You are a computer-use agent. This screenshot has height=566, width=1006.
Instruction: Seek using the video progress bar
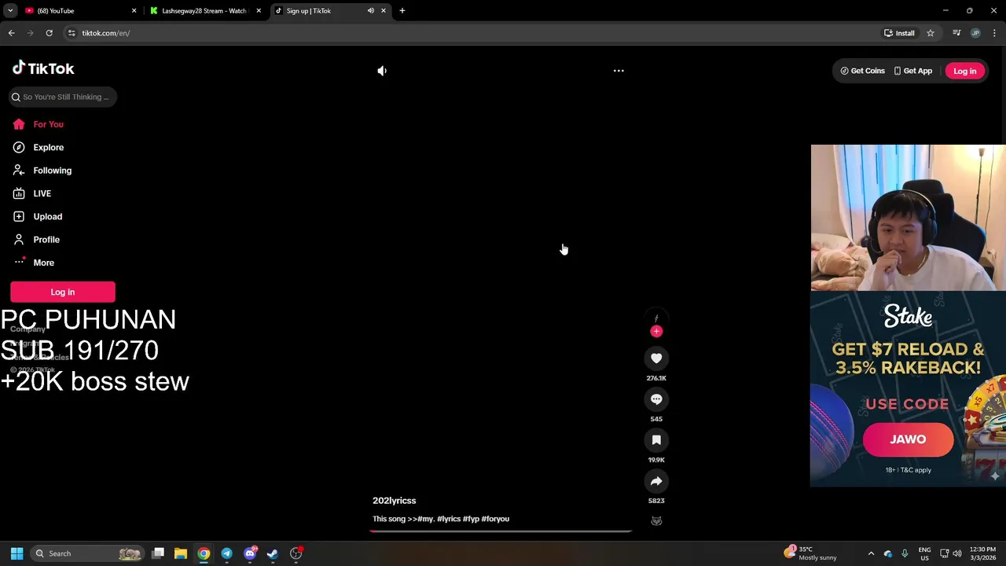tap(501, 531)
